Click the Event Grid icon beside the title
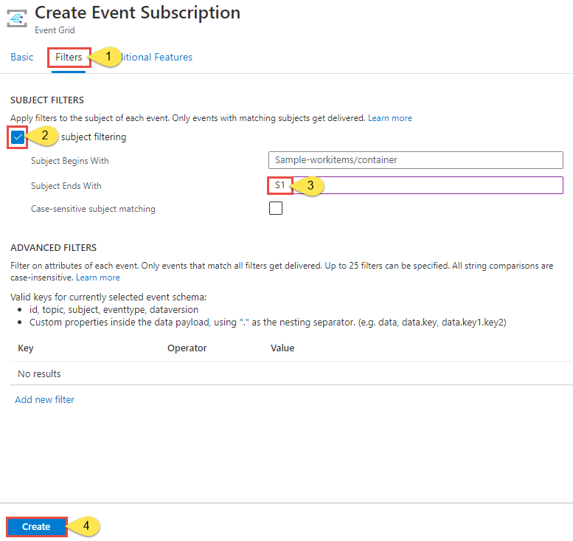The image size is (573, 541). [17, 18]
